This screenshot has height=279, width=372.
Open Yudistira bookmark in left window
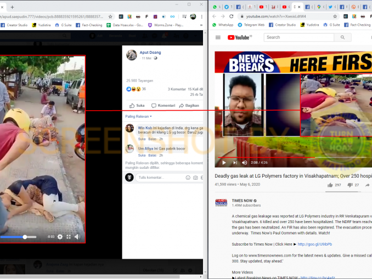tap(42, 25)
